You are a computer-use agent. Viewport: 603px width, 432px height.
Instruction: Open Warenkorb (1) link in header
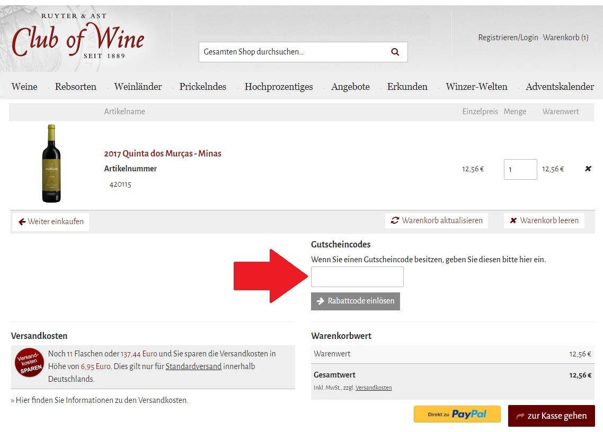[565, 38]
